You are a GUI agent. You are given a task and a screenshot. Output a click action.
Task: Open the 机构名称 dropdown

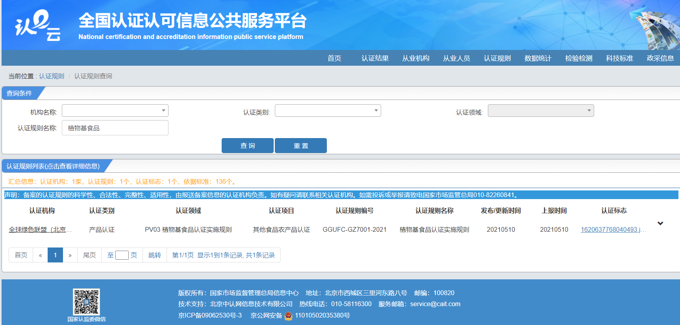(x=115, y=111)
